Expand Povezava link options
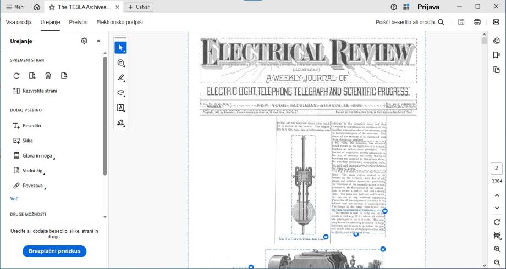 click(x=29, y=186)
